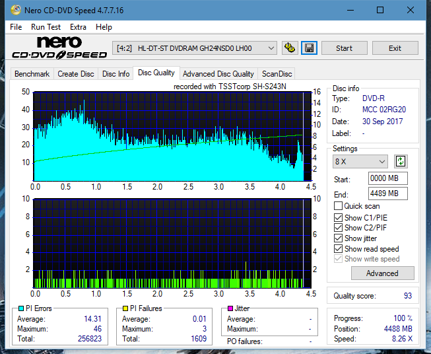This screenshot has width=431, height=354.
Task: Click the magenta Jitter legend swatch
Action: click(230, 308)
